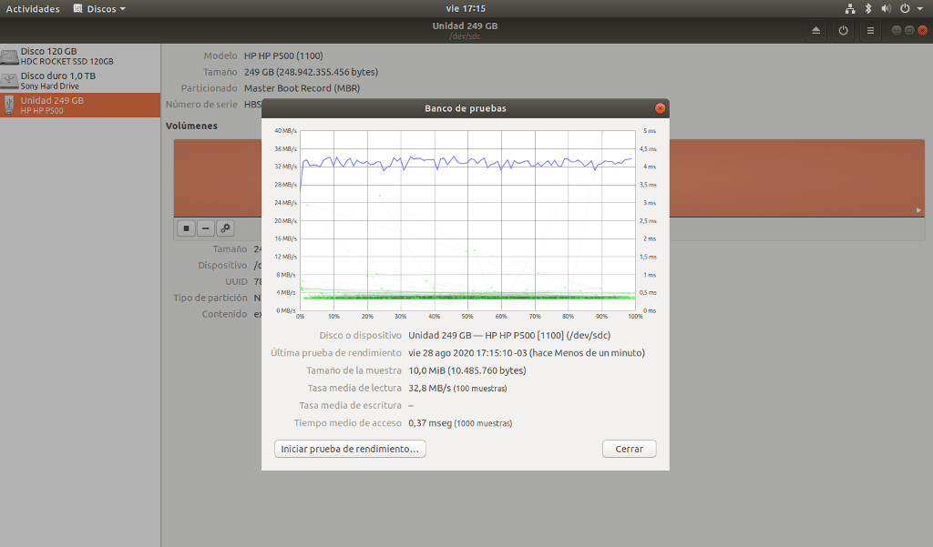Click the delete partition minus icon

pyautogui.click(x=206, y=228)
